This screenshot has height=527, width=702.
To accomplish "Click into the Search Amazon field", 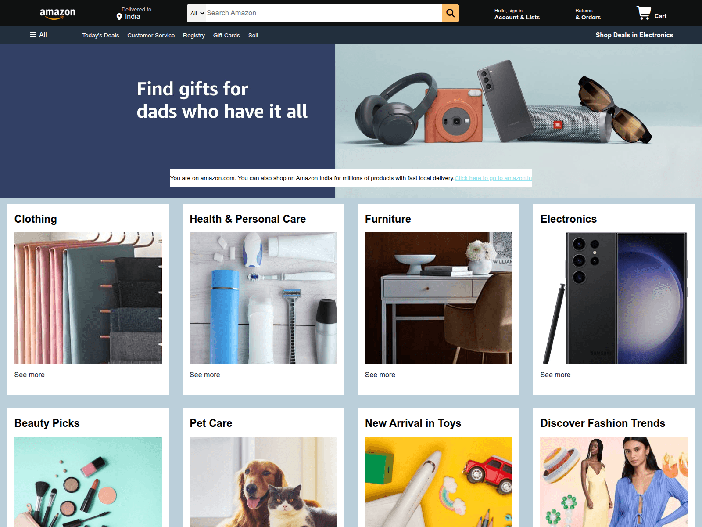I will (x=323, y=13).
